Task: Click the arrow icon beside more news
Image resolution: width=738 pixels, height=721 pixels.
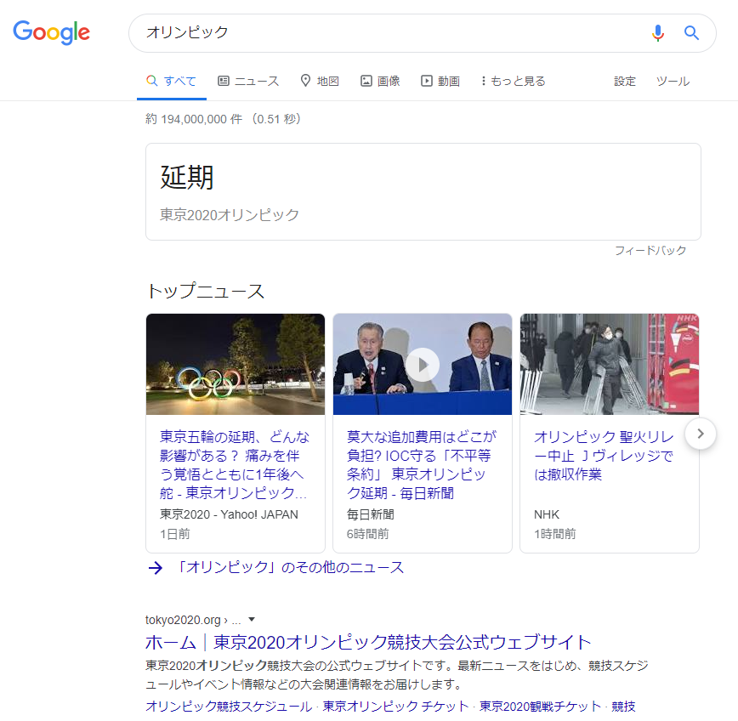Action: (156, 568)
